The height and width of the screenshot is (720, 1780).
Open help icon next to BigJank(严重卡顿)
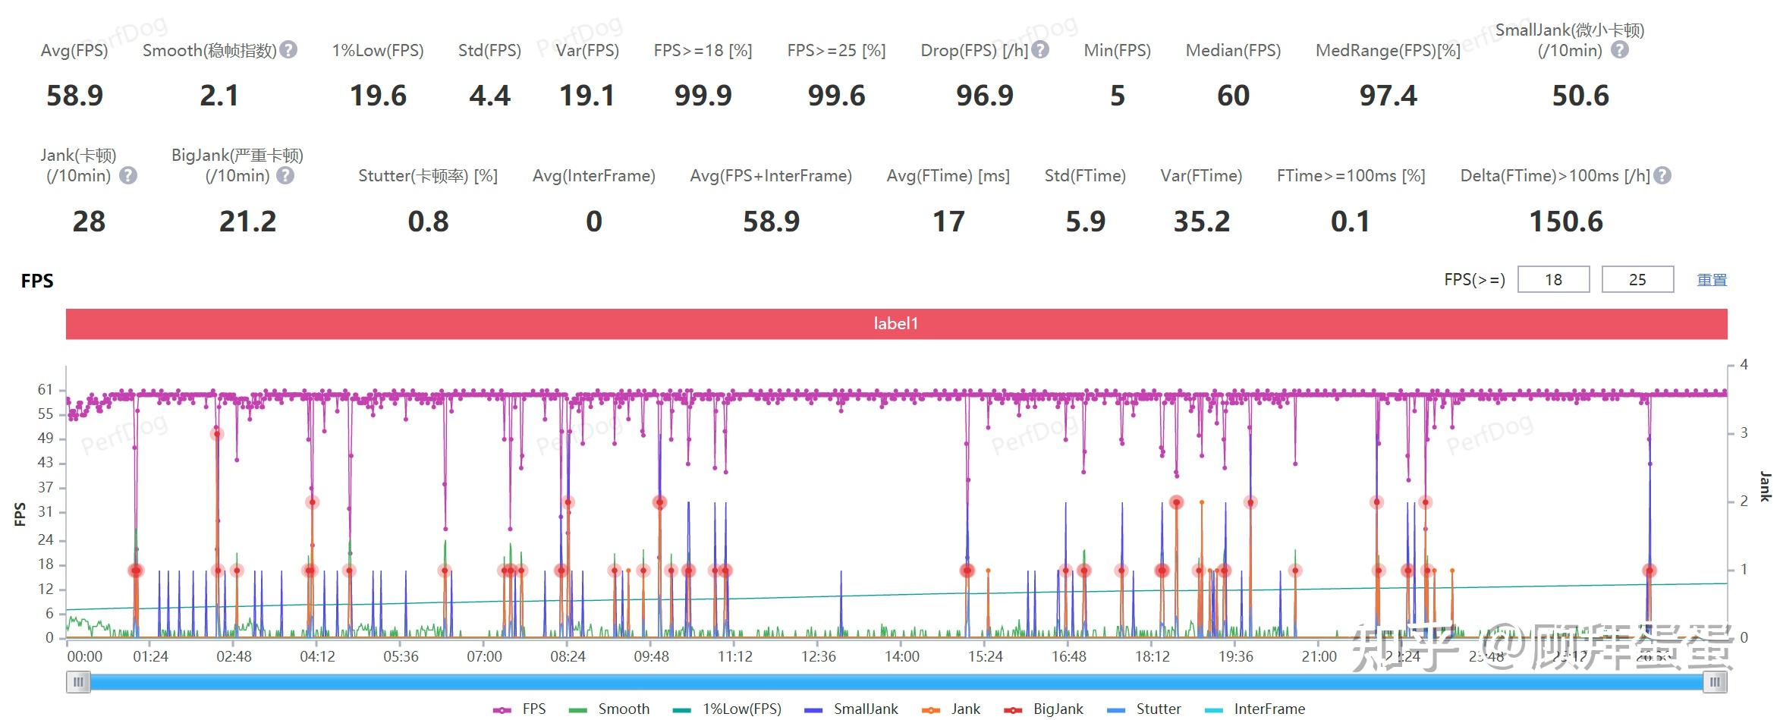(x=285, y=176)
